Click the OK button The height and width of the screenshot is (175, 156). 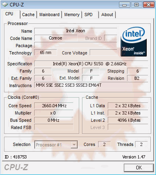point(139,168)
